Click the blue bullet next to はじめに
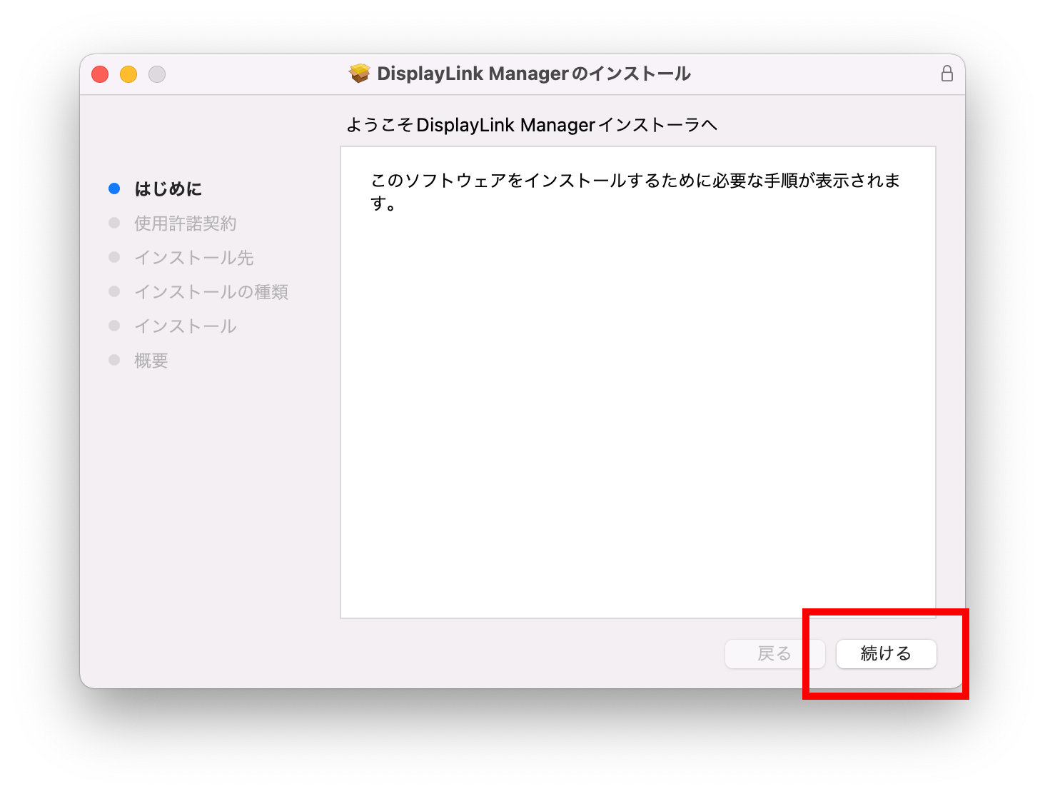1045x794 pixels. point(114,189)
